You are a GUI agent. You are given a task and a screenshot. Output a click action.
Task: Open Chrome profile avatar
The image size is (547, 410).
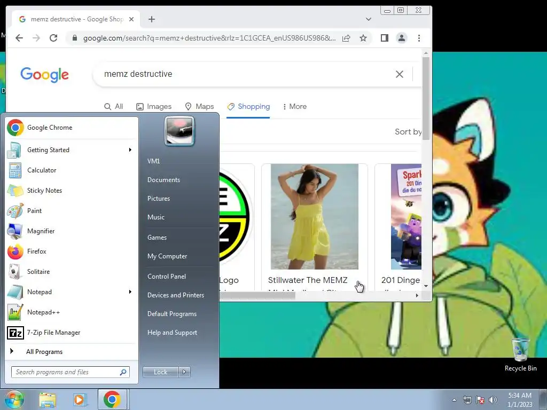click(402, 38)
